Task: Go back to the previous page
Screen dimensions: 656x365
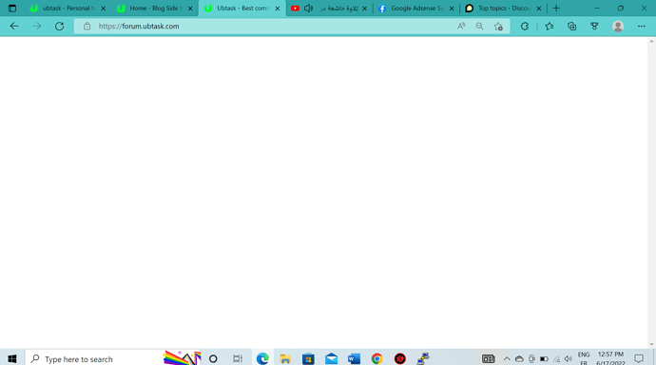Action: 14,26
